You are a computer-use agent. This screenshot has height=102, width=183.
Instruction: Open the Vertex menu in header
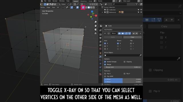tap(43, 8)
